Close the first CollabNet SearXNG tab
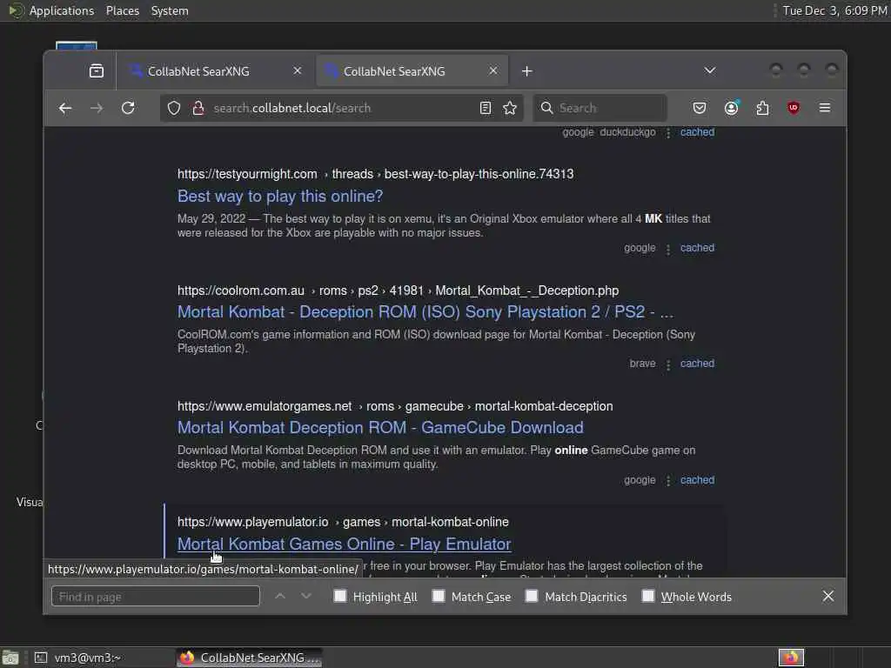This screenshot has width=891, height=668. pyautogui.click(x=298, y=71)
